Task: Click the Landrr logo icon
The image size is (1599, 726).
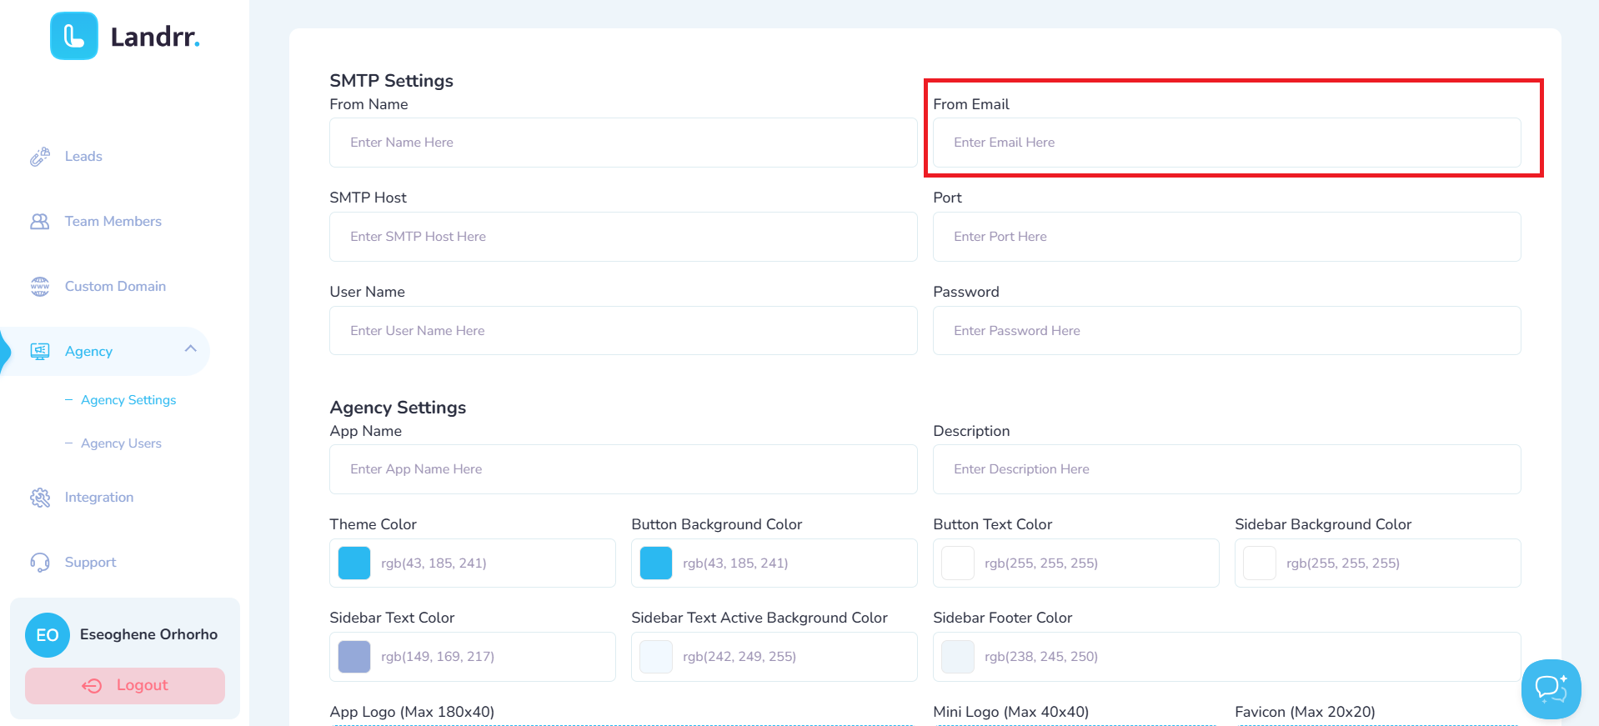Action: 74,36
